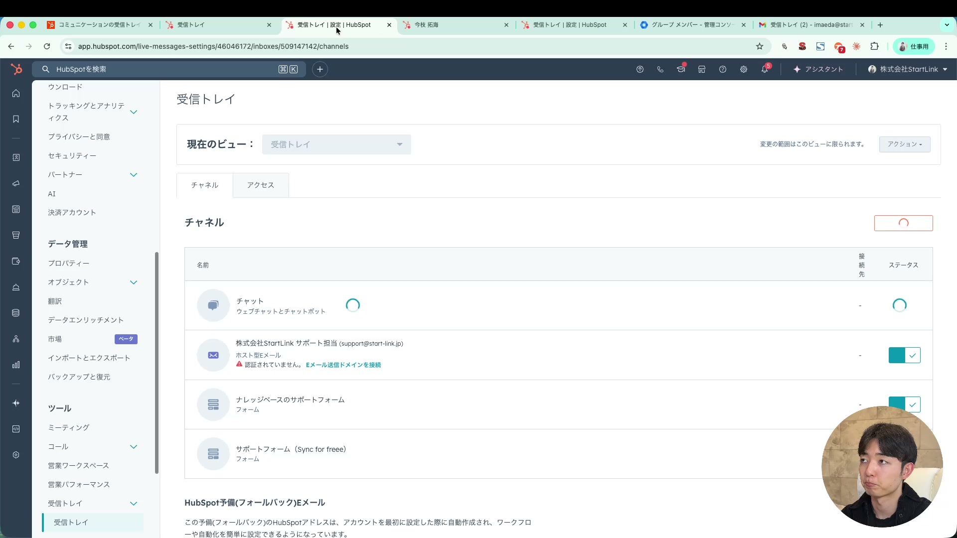
Task: Open the notifications bell with badge 5
Action: pyautogui.click(x=766, y=69)
